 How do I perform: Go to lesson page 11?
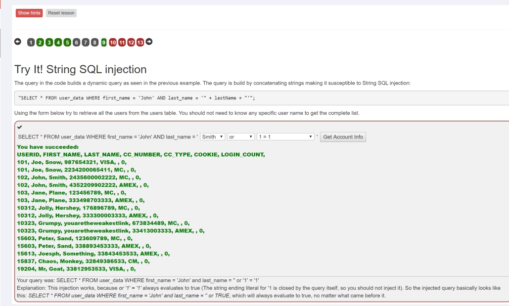122,43
